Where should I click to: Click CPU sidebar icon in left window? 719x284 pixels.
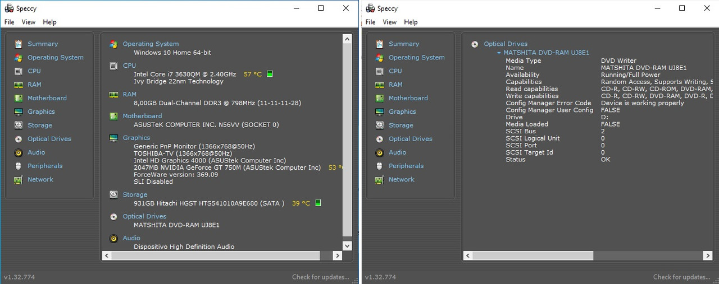19,71
